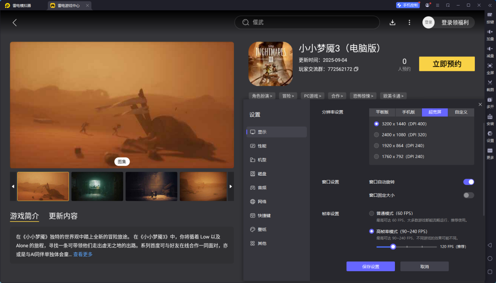Viewport: 496px width, 283px height.
Task: Open the 快捷键 settings section
Action: (x=277, y=216)
